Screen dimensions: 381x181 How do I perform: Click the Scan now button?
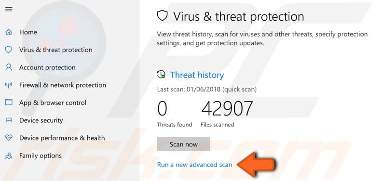[183, 144]
